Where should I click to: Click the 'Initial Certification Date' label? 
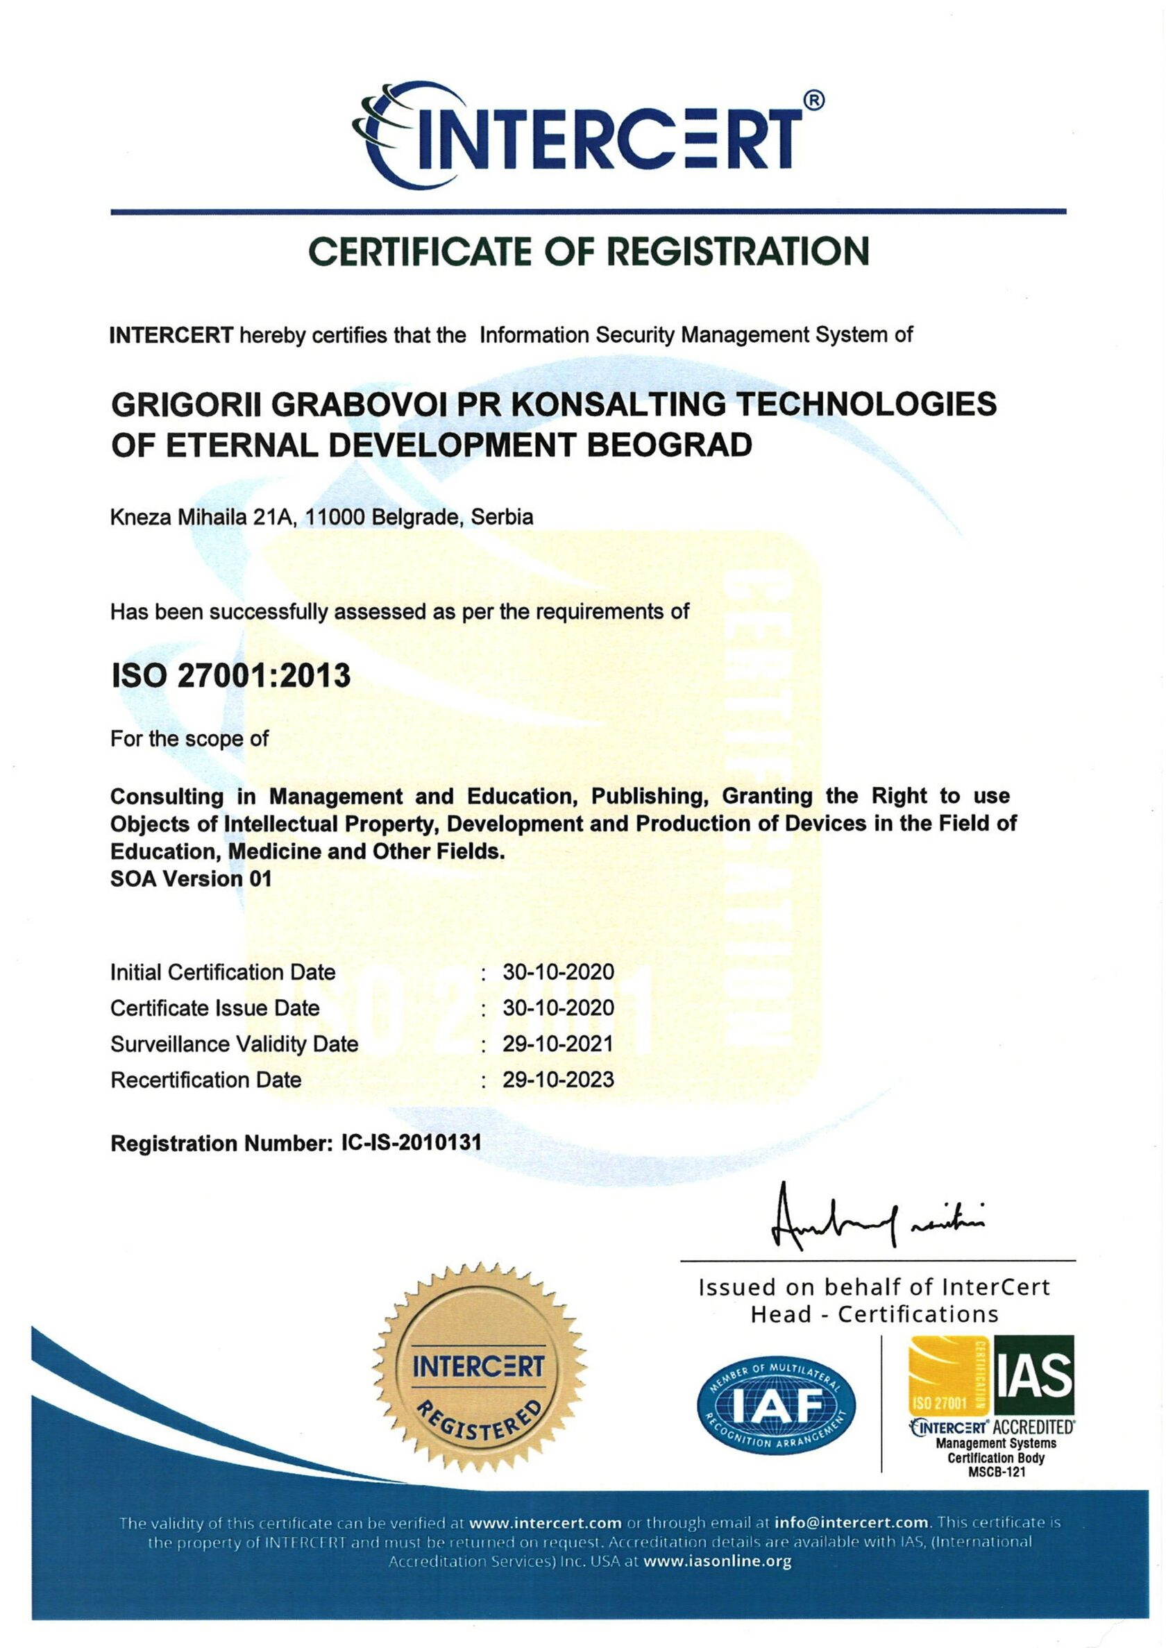pos(223,973)
